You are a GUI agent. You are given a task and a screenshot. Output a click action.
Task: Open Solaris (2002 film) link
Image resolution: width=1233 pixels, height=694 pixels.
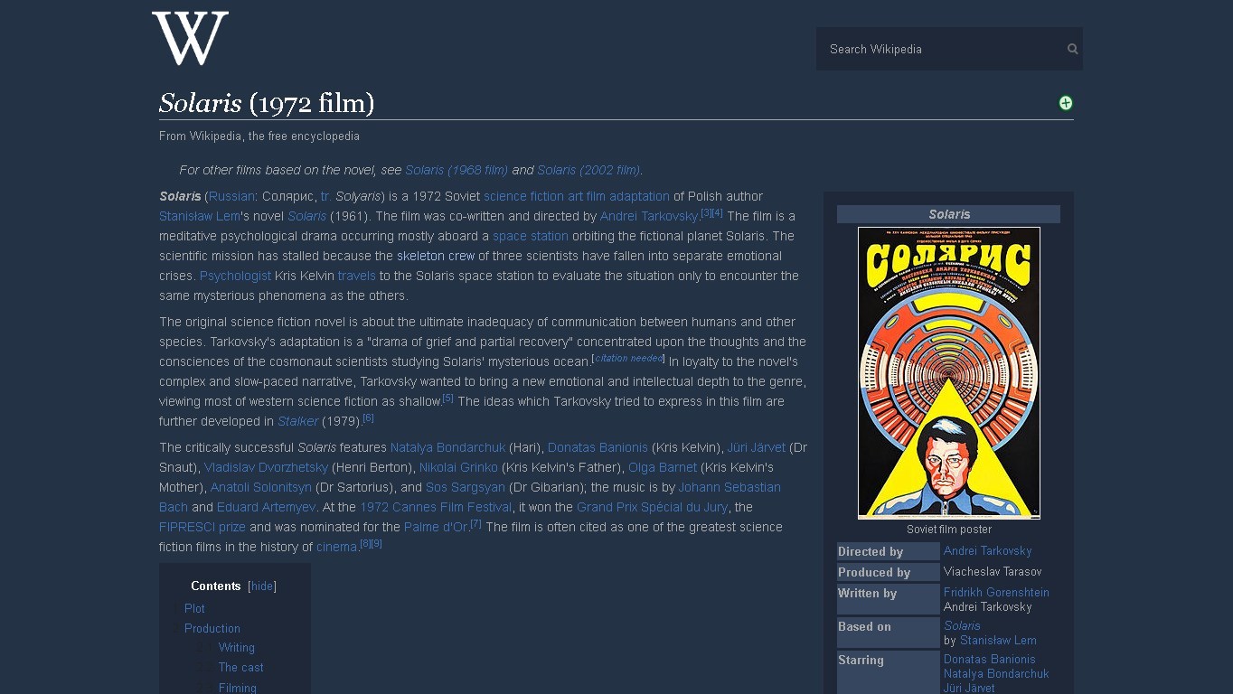[588, 170]
